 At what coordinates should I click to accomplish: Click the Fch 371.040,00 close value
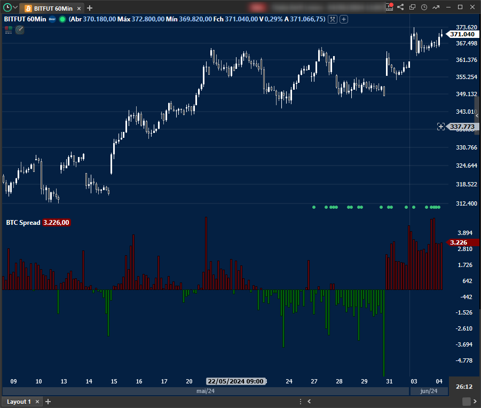[x=235, y=19]
